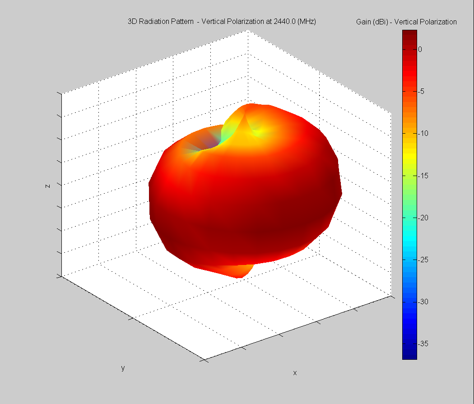The height and width of the screenshot is (404, 474).
Task: Click the 0 tick label on colorbar
Action: click(420, 49)
